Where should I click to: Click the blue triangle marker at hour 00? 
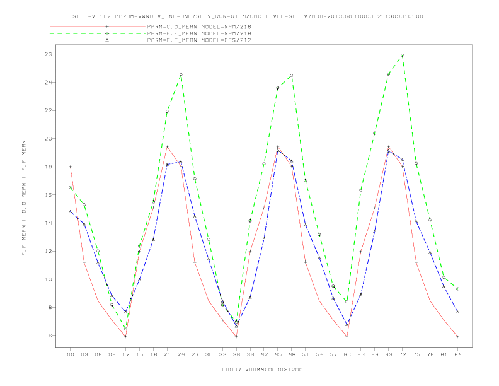pyautogui.click(x=71, y=211)
